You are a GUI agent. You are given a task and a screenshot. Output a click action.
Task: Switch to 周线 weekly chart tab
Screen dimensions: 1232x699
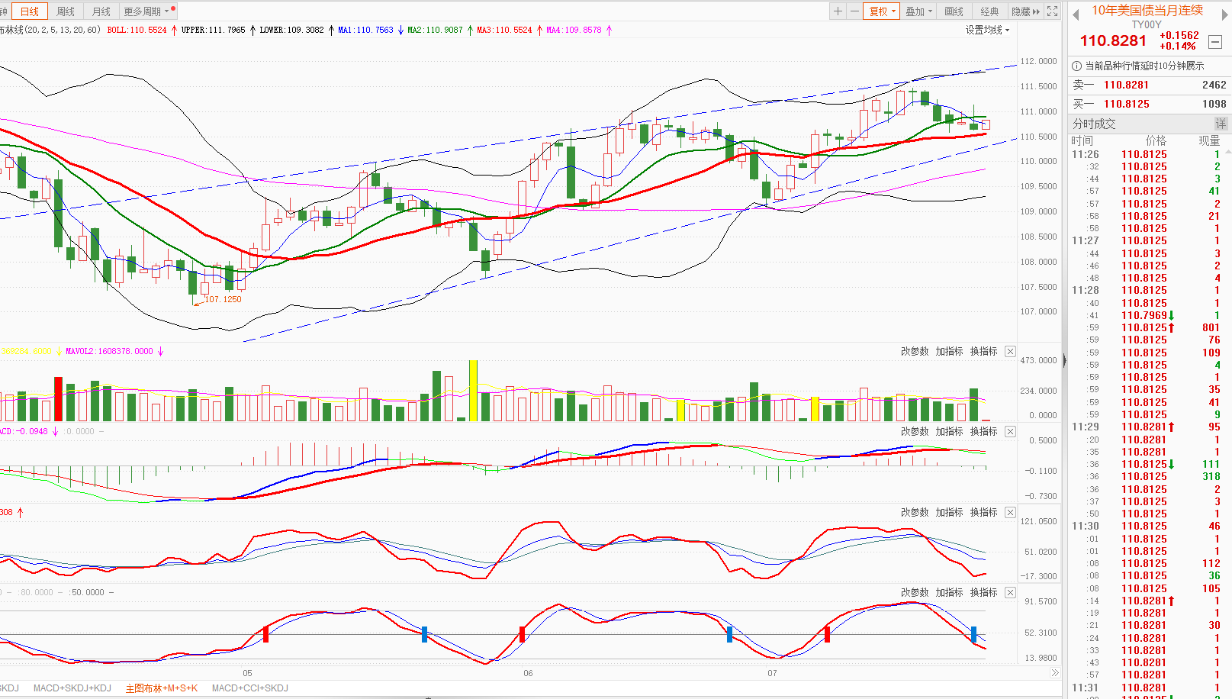click(66, 11)
